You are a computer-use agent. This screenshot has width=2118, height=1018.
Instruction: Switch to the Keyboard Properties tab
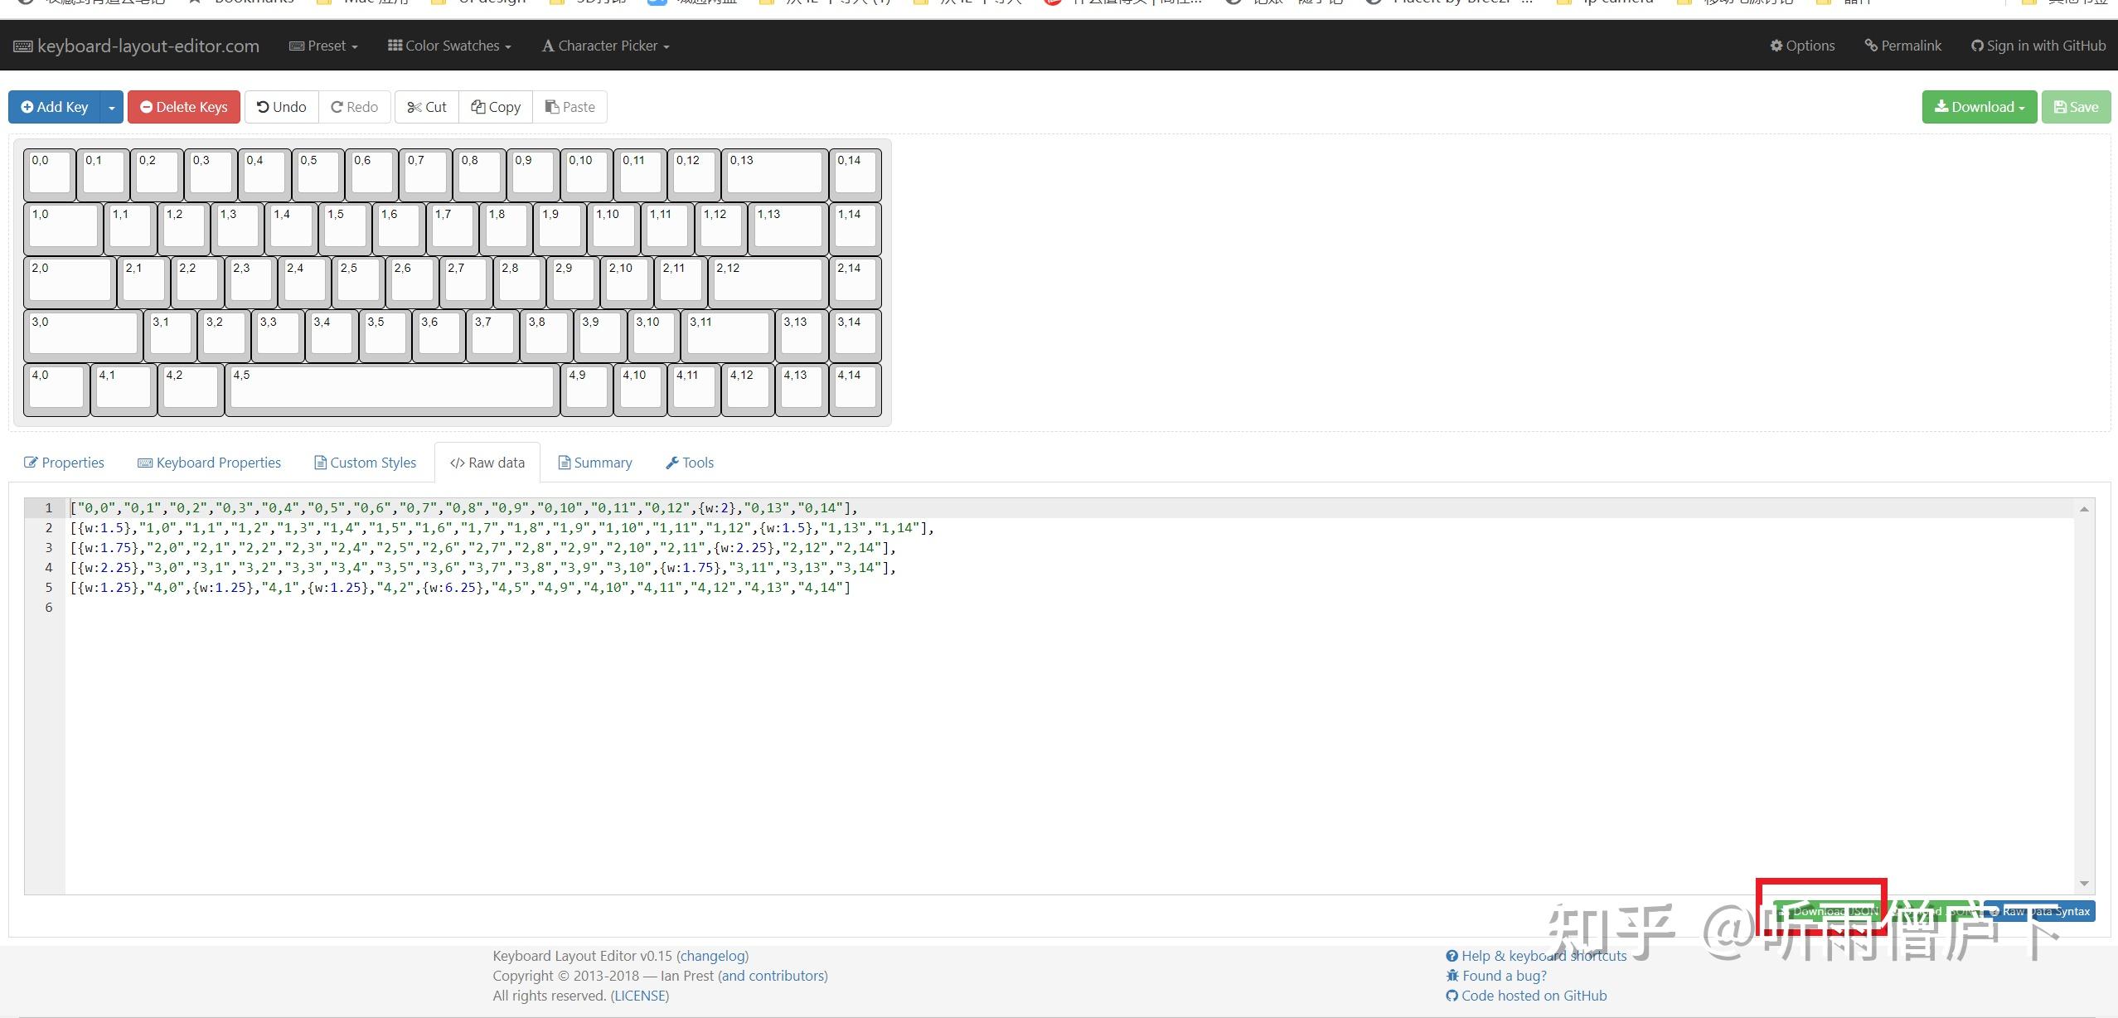(209, 463)
